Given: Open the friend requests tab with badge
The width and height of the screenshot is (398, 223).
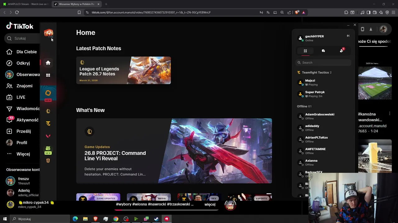Looking at the screenshot, I should [342, 51].
